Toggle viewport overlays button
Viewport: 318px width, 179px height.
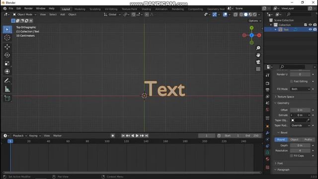[225, 14]
